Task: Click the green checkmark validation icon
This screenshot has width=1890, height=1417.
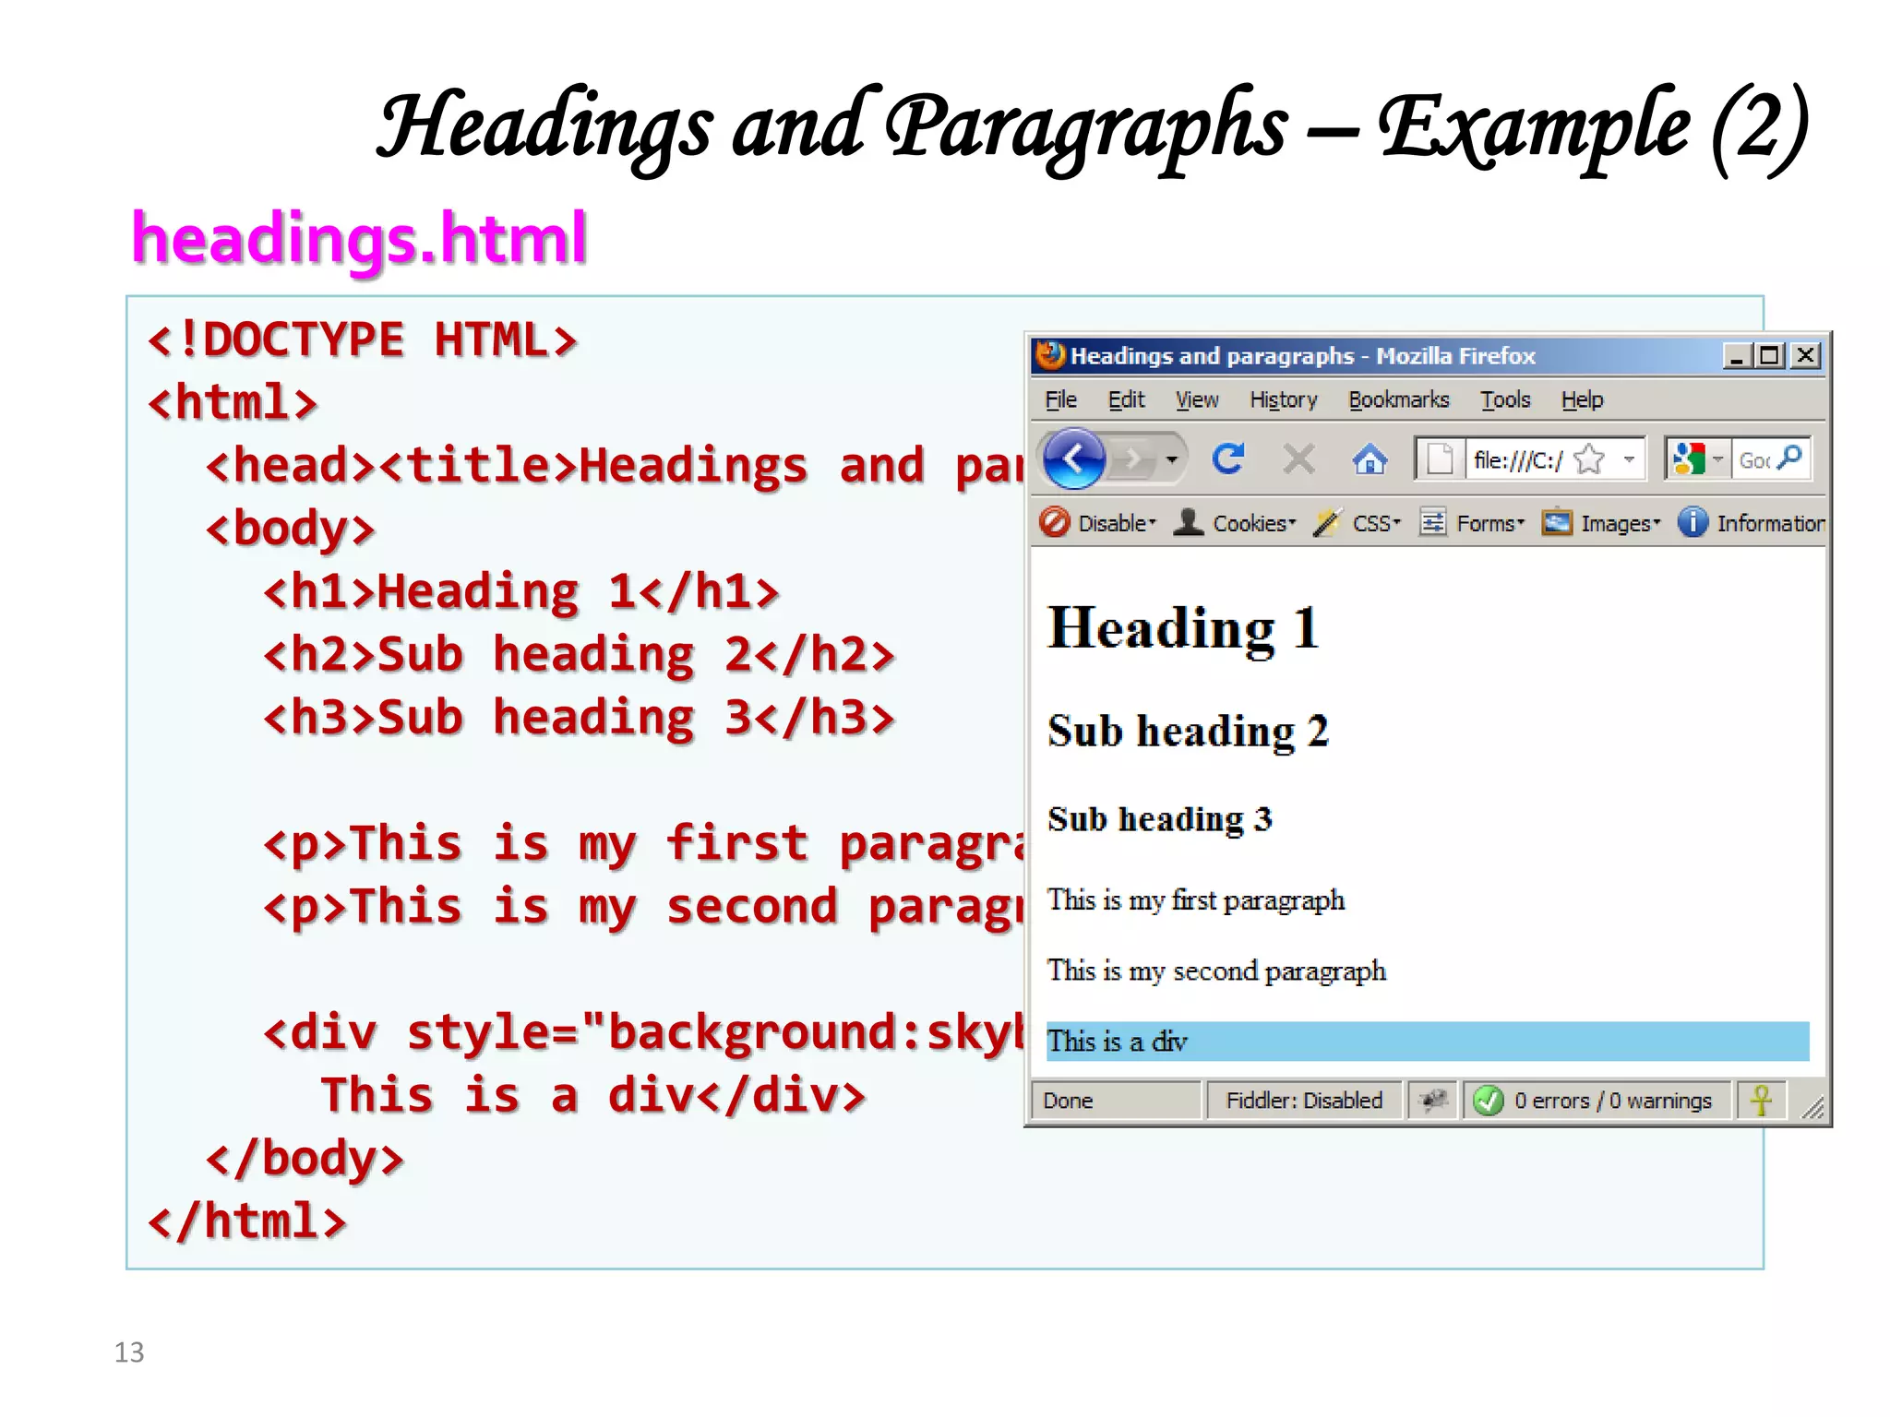Action: (1488, 1100)
